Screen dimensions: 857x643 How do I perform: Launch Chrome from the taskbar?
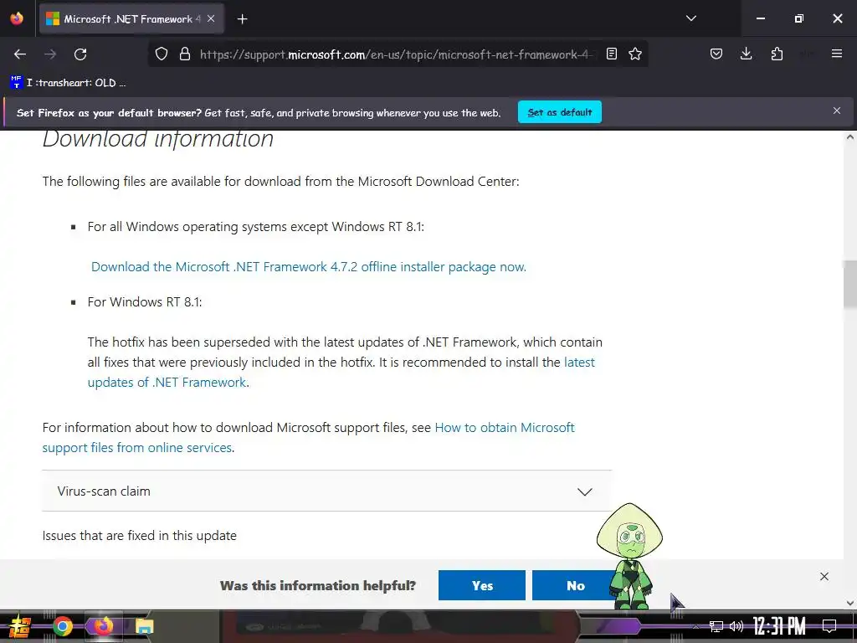click(62, 626)
